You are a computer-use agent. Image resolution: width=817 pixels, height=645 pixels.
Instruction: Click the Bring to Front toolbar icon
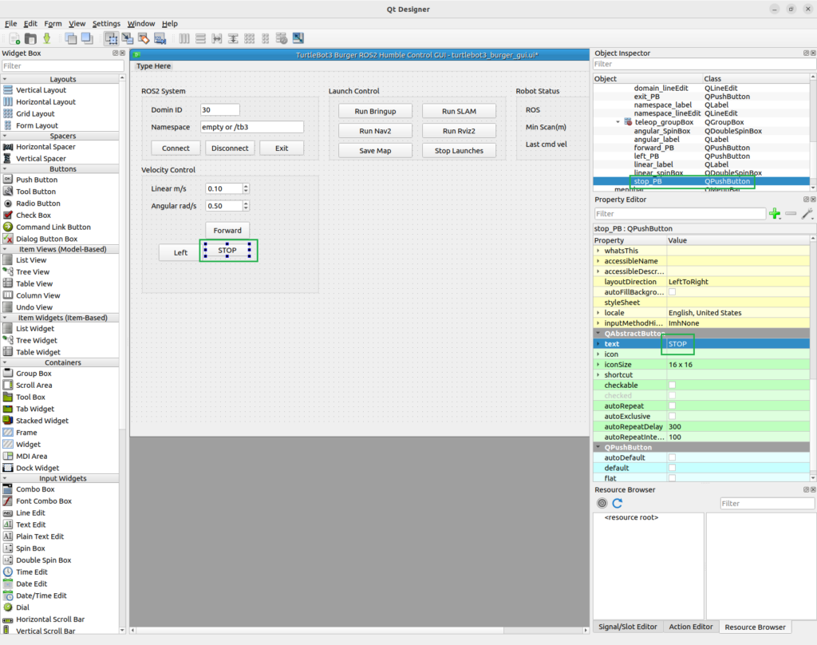(x=87, y=38)
